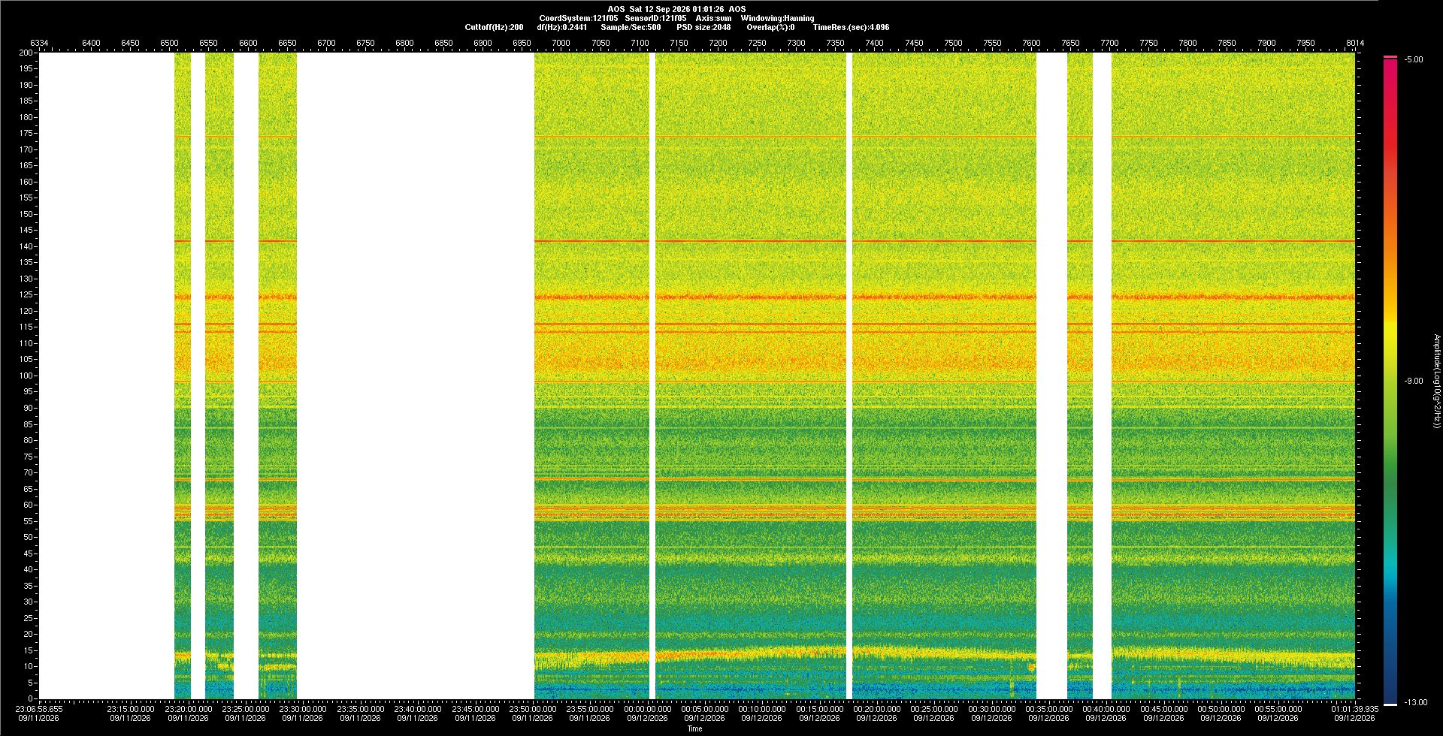Click the Overlap(%):0 parameter text
The height and width of the screenshot is (736, 1443).
point(770,27)
